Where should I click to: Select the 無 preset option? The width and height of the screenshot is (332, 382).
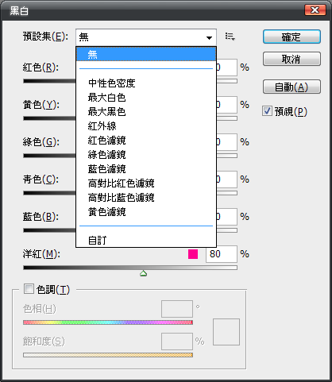(146, 54)
